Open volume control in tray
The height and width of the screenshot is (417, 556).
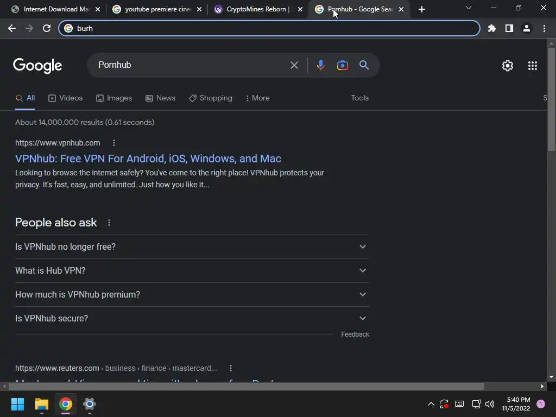tap(490, 404)
